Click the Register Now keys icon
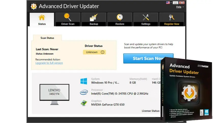 (x=171, y=18)
